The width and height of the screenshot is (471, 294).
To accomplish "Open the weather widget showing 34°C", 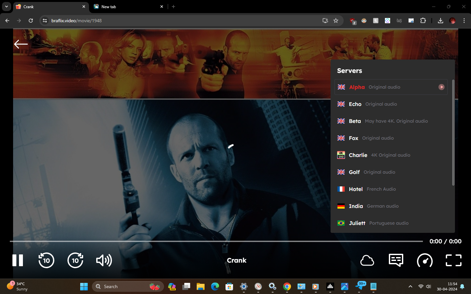I will 18,286.
